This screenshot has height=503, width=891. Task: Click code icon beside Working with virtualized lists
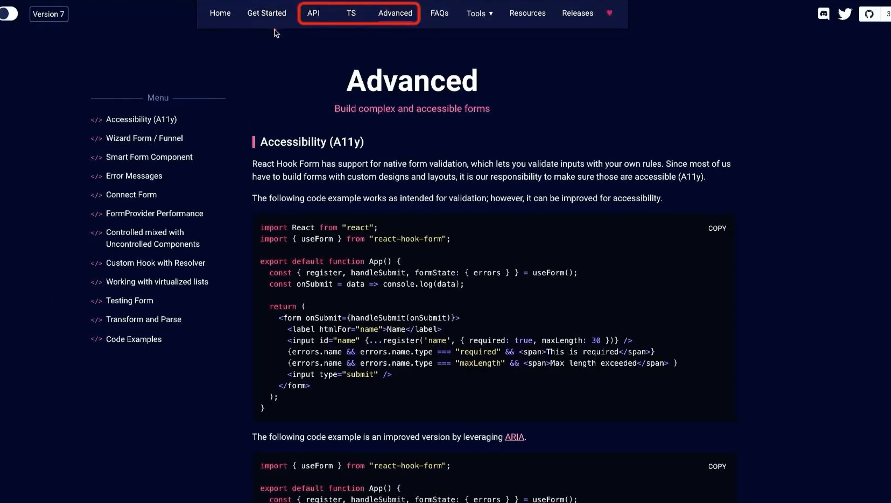tap(96, 283)
